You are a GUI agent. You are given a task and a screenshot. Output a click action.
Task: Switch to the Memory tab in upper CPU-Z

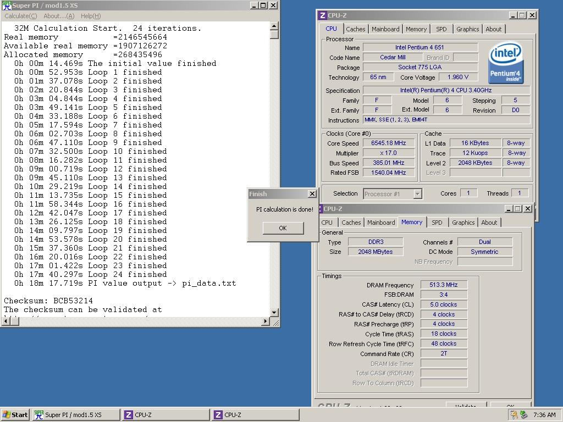pyautogui.click(x=416, y=29)
